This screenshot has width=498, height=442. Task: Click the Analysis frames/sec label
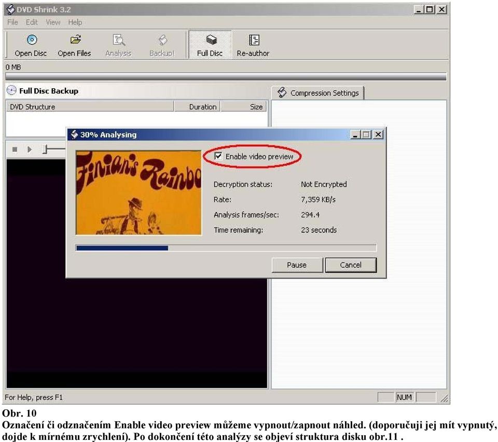(246, 215)
